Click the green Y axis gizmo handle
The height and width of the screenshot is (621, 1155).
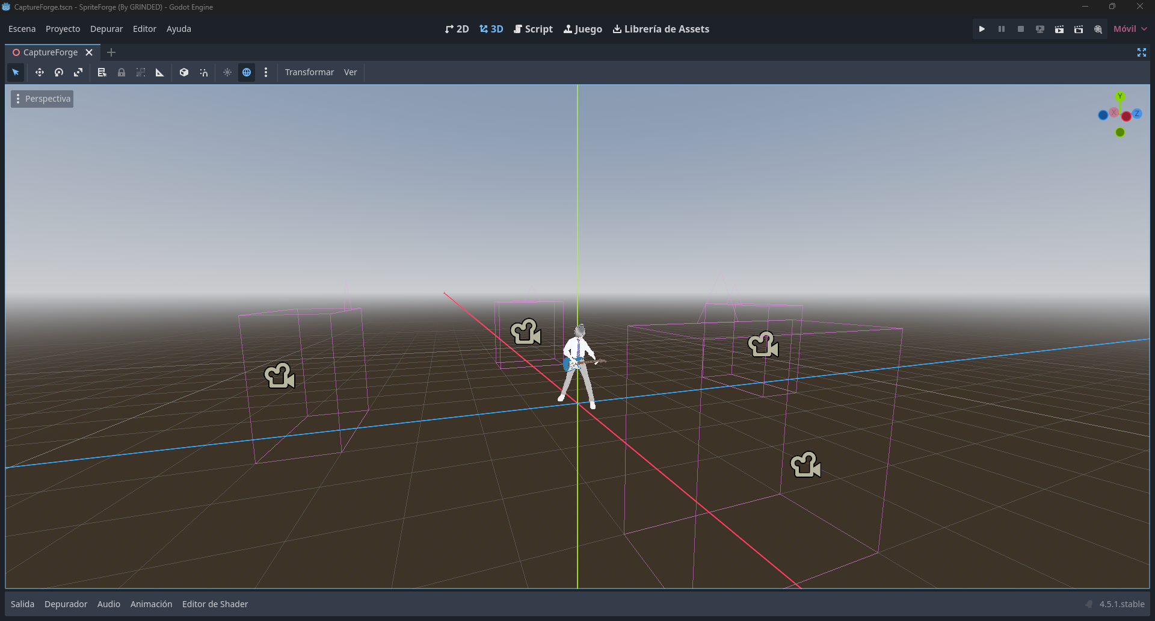(x=1120, y=96)
